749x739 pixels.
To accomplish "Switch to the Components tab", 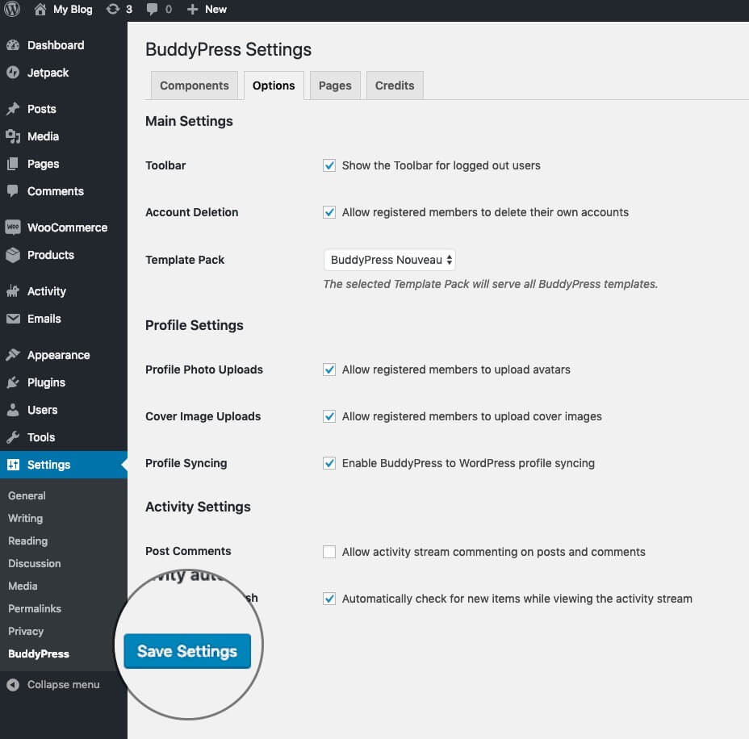I will click(x=194, y=86).
